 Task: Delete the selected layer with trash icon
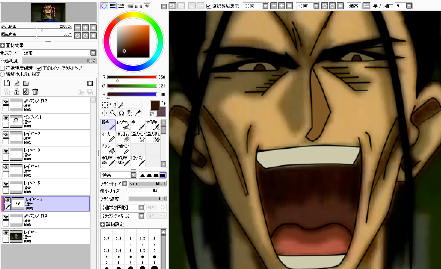pos(35,92)
